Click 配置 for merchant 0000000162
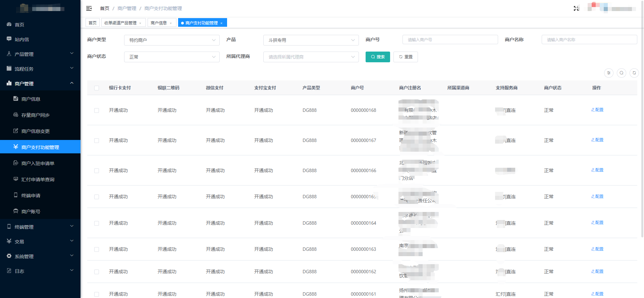 597,272
